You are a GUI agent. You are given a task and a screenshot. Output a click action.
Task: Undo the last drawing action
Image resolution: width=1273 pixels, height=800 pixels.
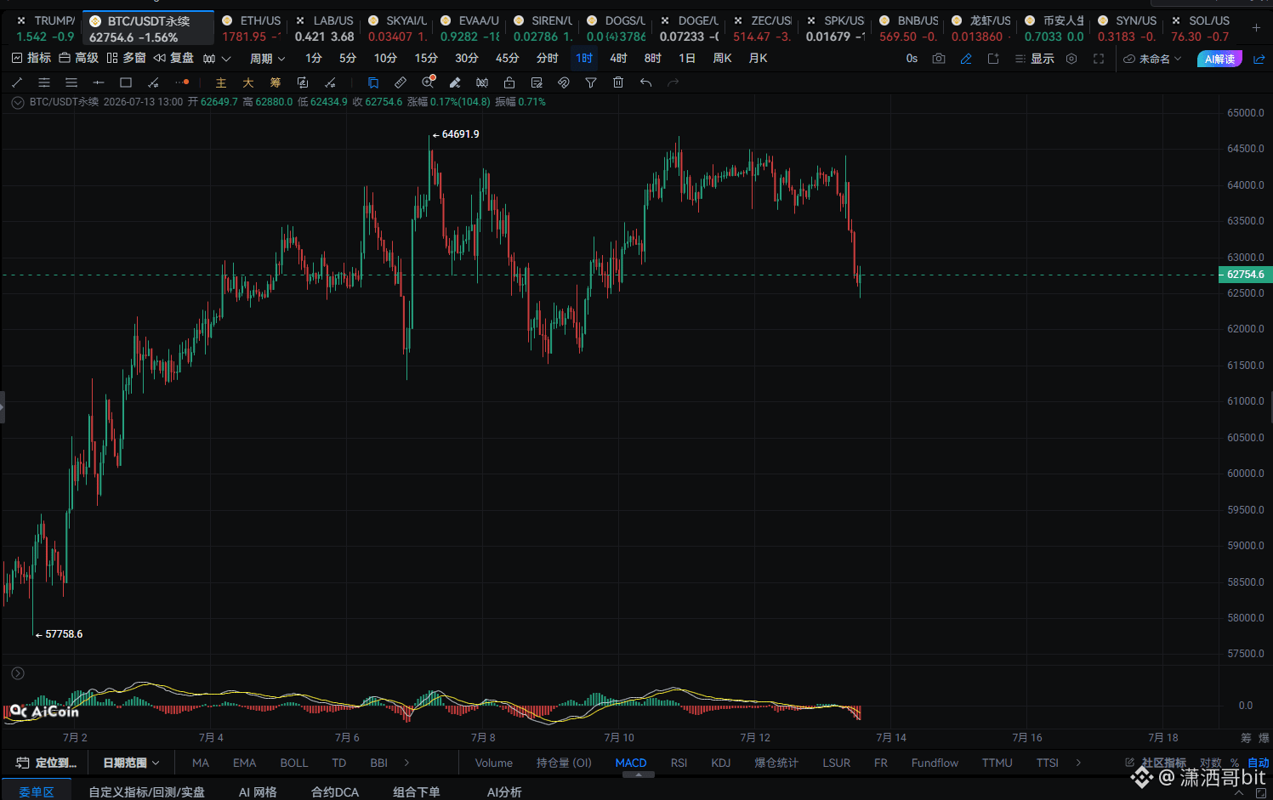[645, 82]
